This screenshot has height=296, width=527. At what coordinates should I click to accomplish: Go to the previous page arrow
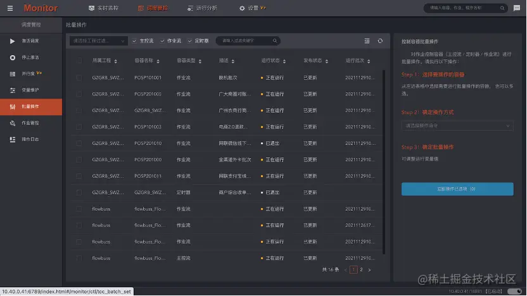[345, 270]
